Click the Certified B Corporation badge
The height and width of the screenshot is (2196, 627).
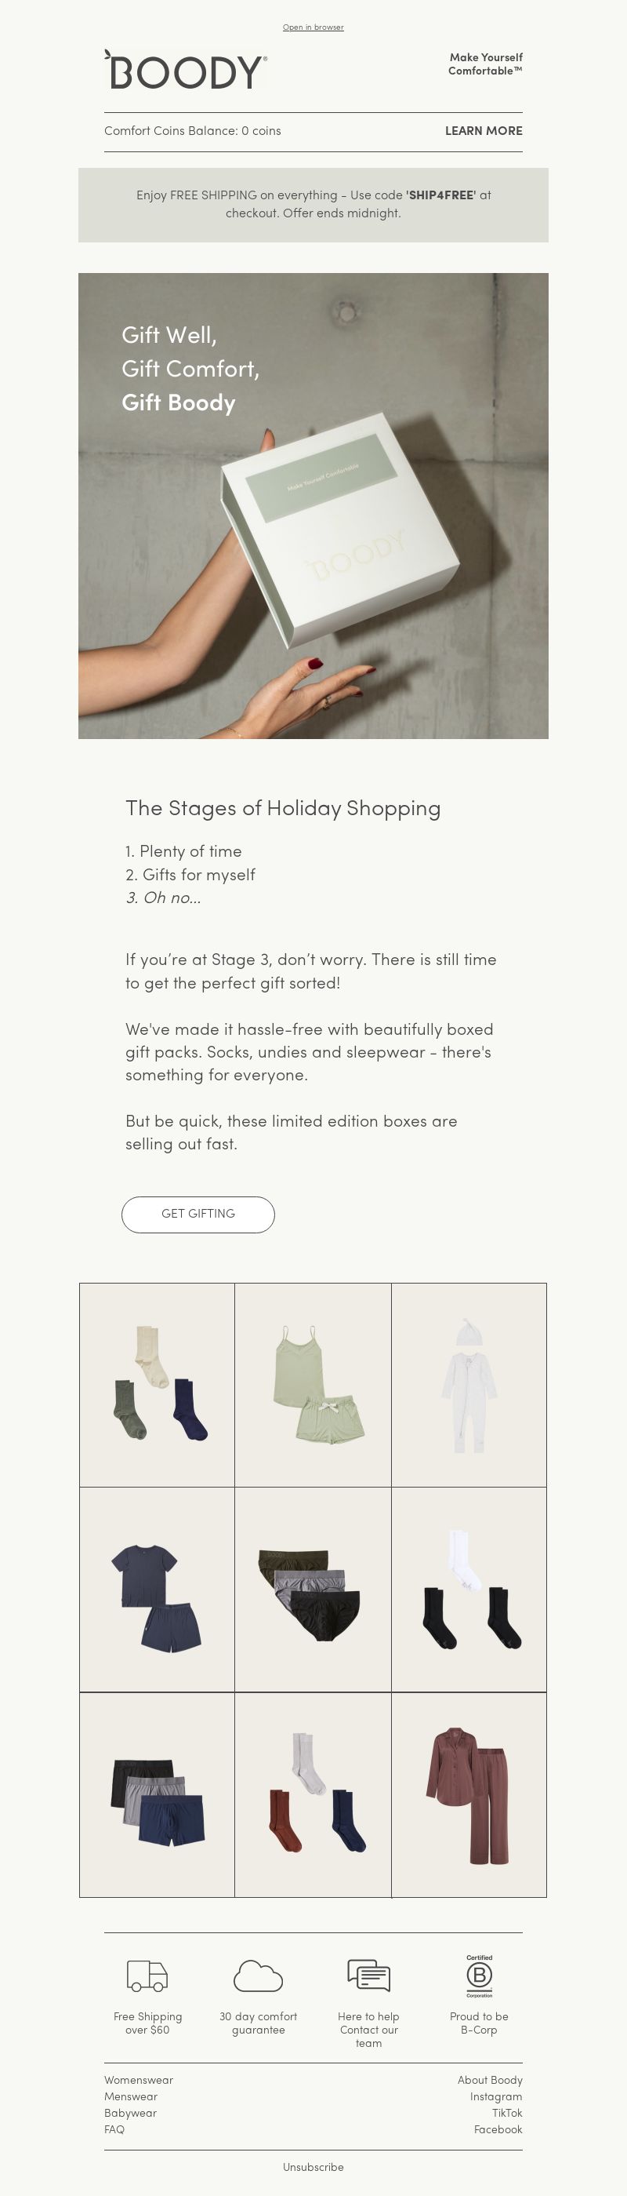click(480, 1976)
